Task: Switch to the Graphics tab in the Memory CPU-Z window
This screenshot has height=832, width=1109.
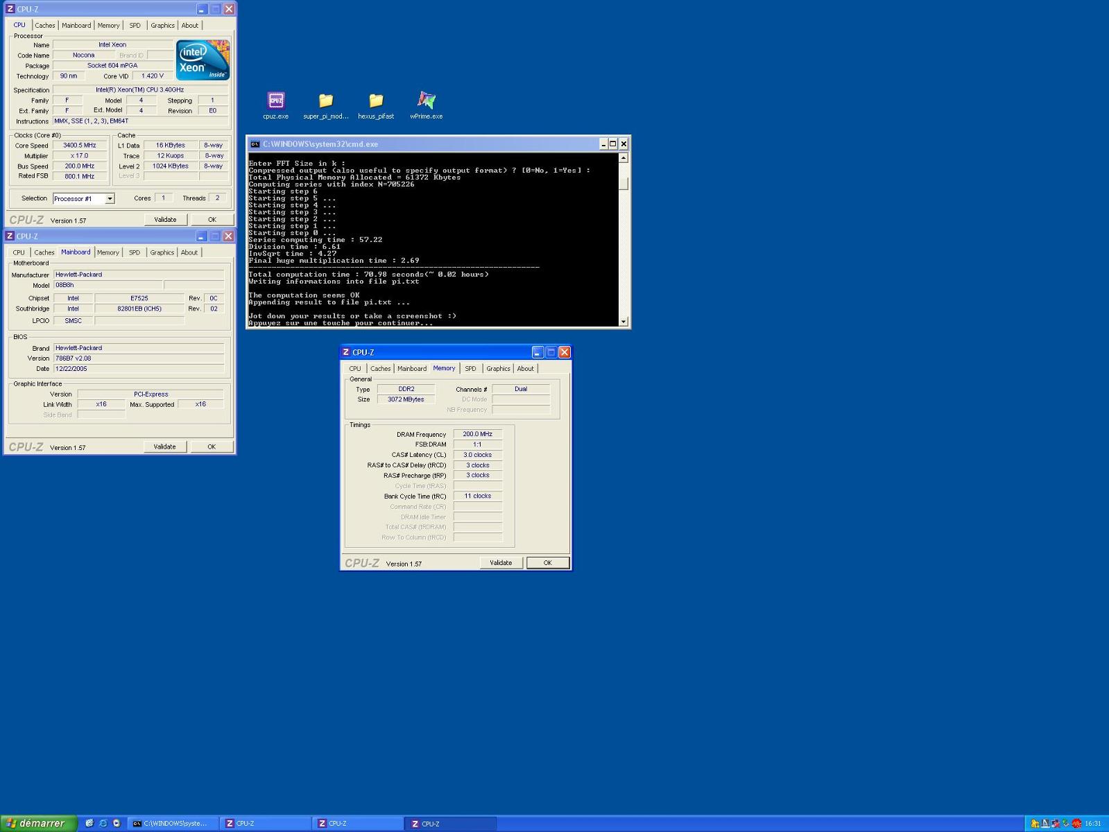Action: pos(498,369)
